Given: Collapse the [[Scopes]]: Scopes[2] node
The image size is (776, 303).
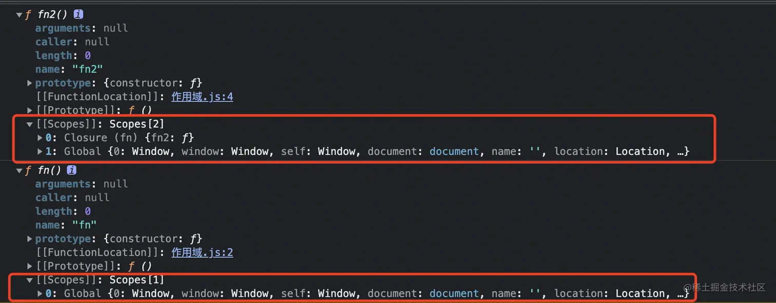Looking at the screenshot, I should 30,124.
